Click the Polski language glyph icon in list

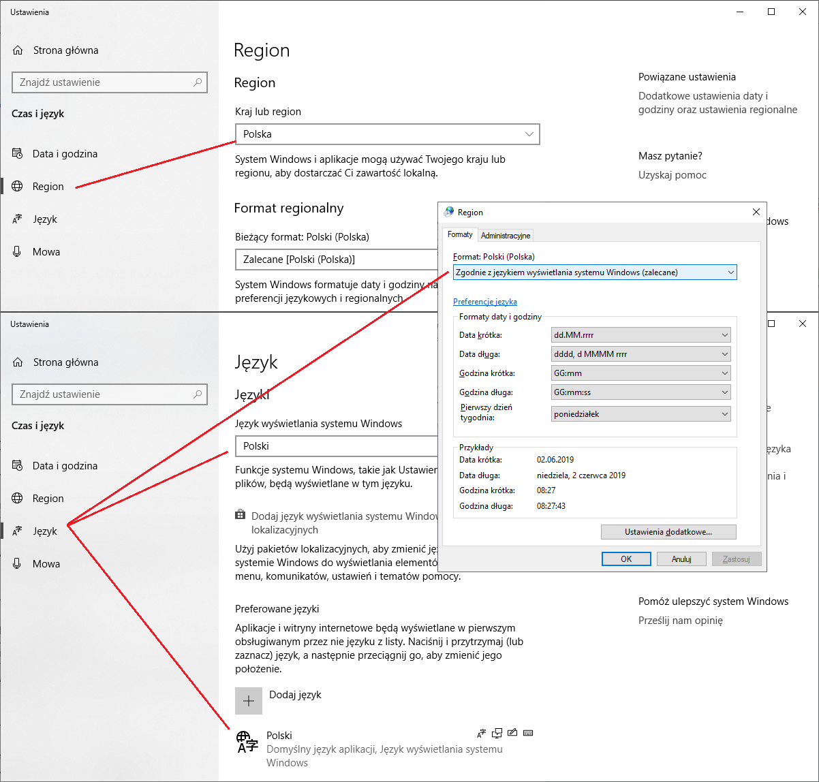(x=247, y=742)
